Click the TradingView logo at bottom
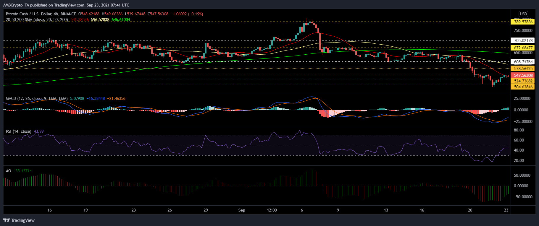Image resolution: width=539 pixels, height=226 pixels. click(x=19, y=220)
